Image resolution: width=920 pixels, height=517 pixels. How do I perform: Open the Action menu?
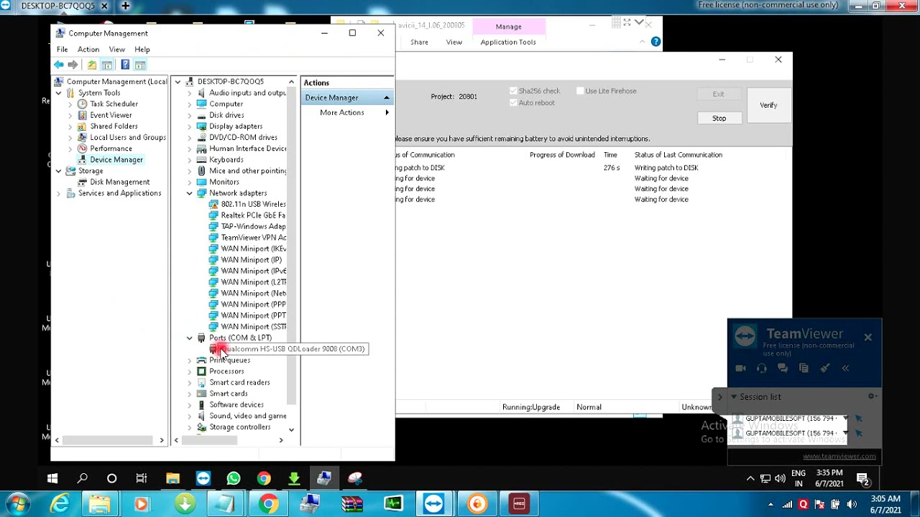coord(88,50)
